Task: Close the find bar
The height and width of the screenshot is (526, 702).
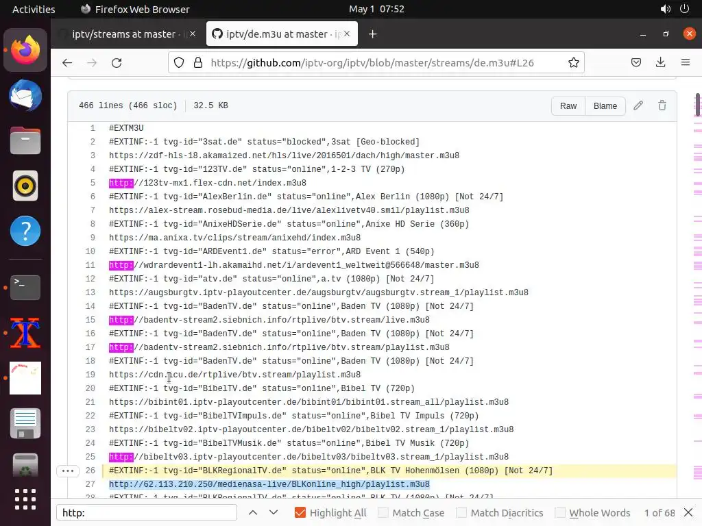Action: coord(688,512)
